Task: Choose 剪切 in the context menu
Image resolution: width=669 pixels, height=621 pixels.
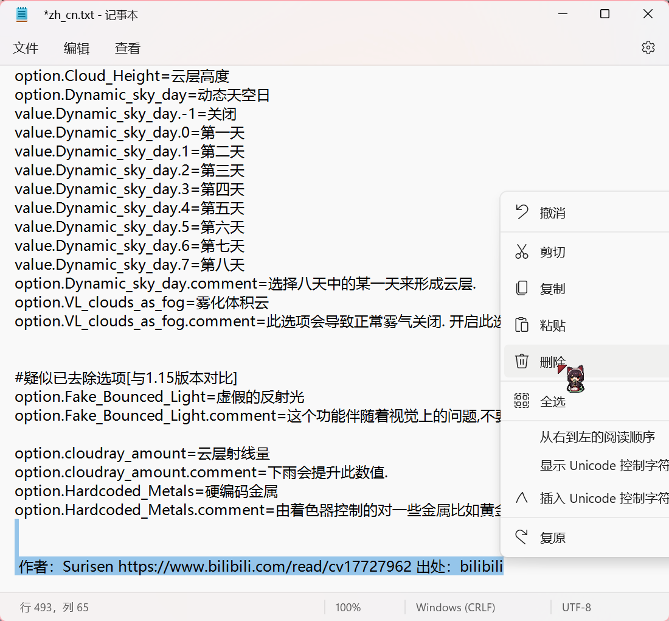Action: click(586, 252)
